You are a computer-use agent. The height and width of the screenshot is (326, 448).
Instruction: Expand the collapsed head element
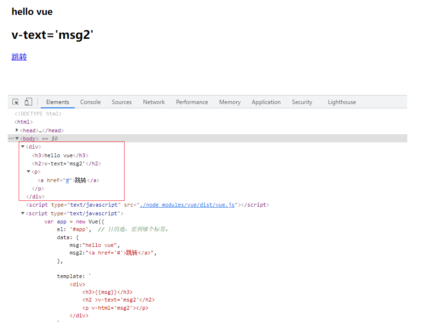[17, 130]
